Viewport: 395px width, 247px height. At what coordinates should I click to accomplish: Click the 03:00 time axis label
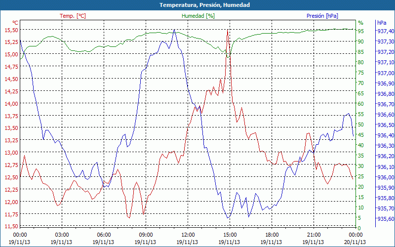click(62, 235)
